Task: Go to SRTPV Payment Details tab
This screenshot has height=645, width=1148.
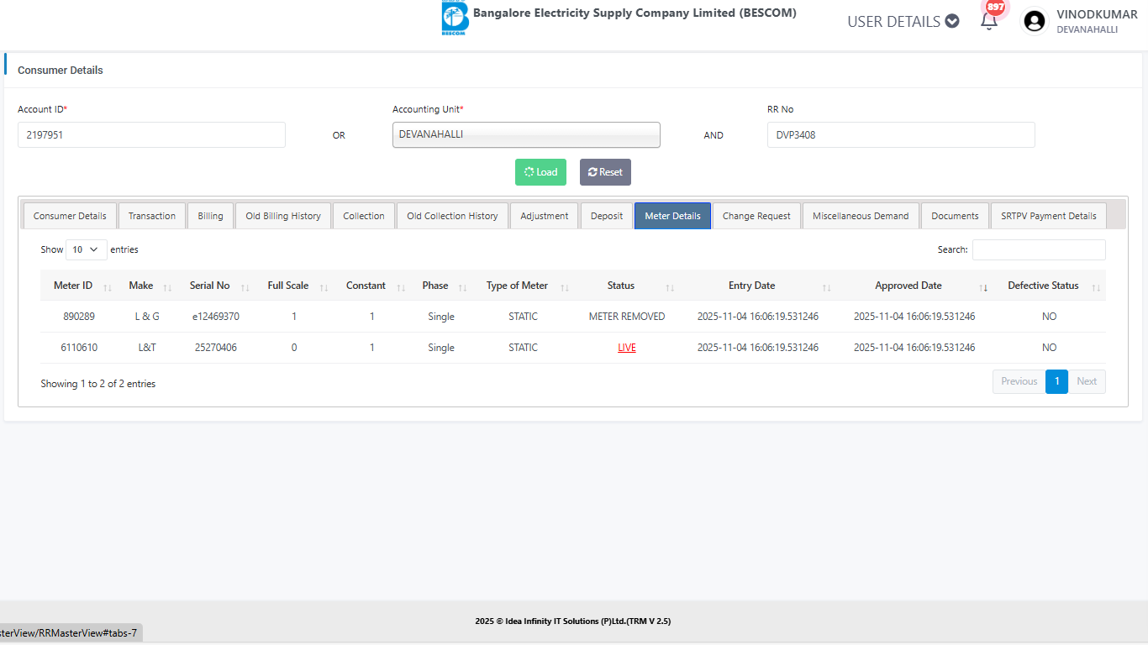Action: (x=1048, y=216)
